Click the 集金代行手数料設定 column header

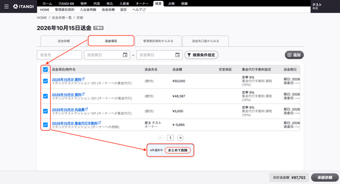256,70
